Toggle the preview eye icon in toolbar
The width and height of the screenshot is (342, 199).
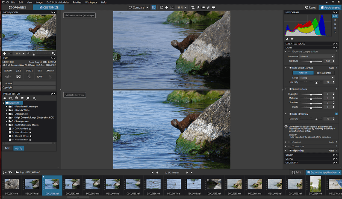click(x=213, y=7)
